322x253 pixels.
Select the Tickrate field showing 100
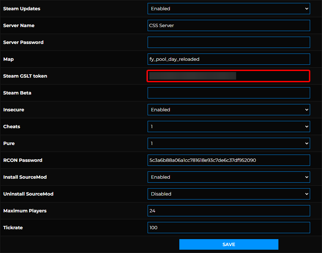[229, 228]
